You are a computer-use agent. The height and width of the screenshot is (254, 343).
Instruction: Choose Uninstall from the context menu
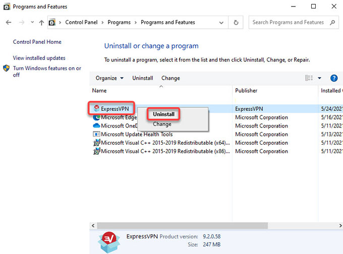point(163,114)
